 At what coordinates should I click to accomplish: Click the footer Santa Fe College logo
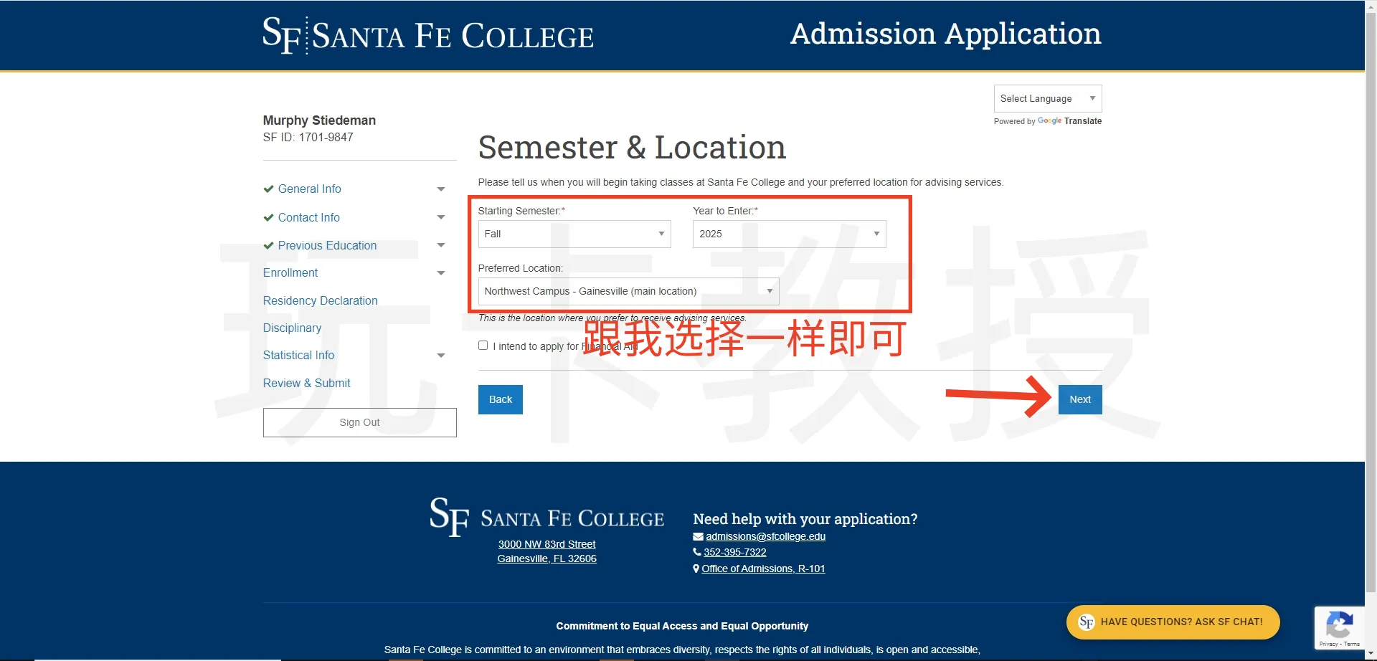[x=546, y=517]
